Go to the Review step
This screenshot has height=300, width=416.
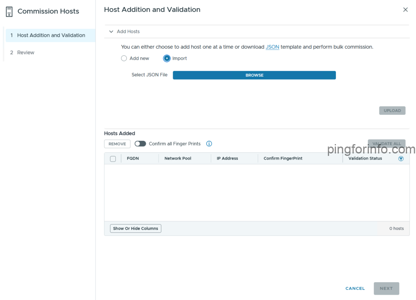pos(26,52)
